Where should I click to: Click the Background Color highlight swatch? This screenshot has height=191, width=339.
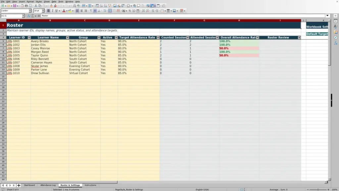click(70, 11)
